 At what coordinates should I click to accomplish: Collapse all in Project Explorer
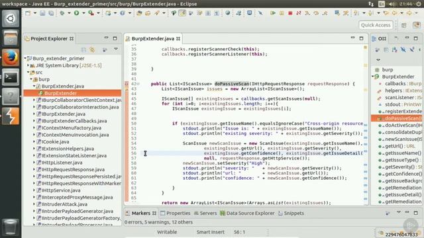(84, 50)
